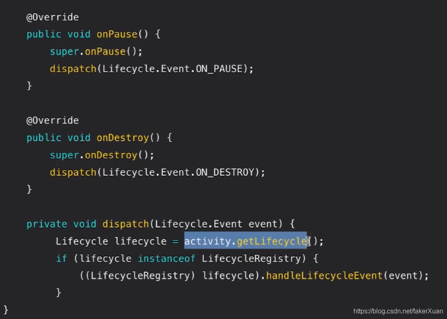447x319 pixels.
Task: Click the handleLifecycleEvent method call
Action: [324, 276]
